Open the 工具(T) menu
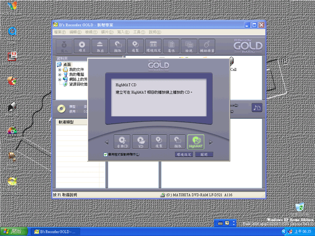The width and height of the screenshot is (315, 236). click(139, 32)
